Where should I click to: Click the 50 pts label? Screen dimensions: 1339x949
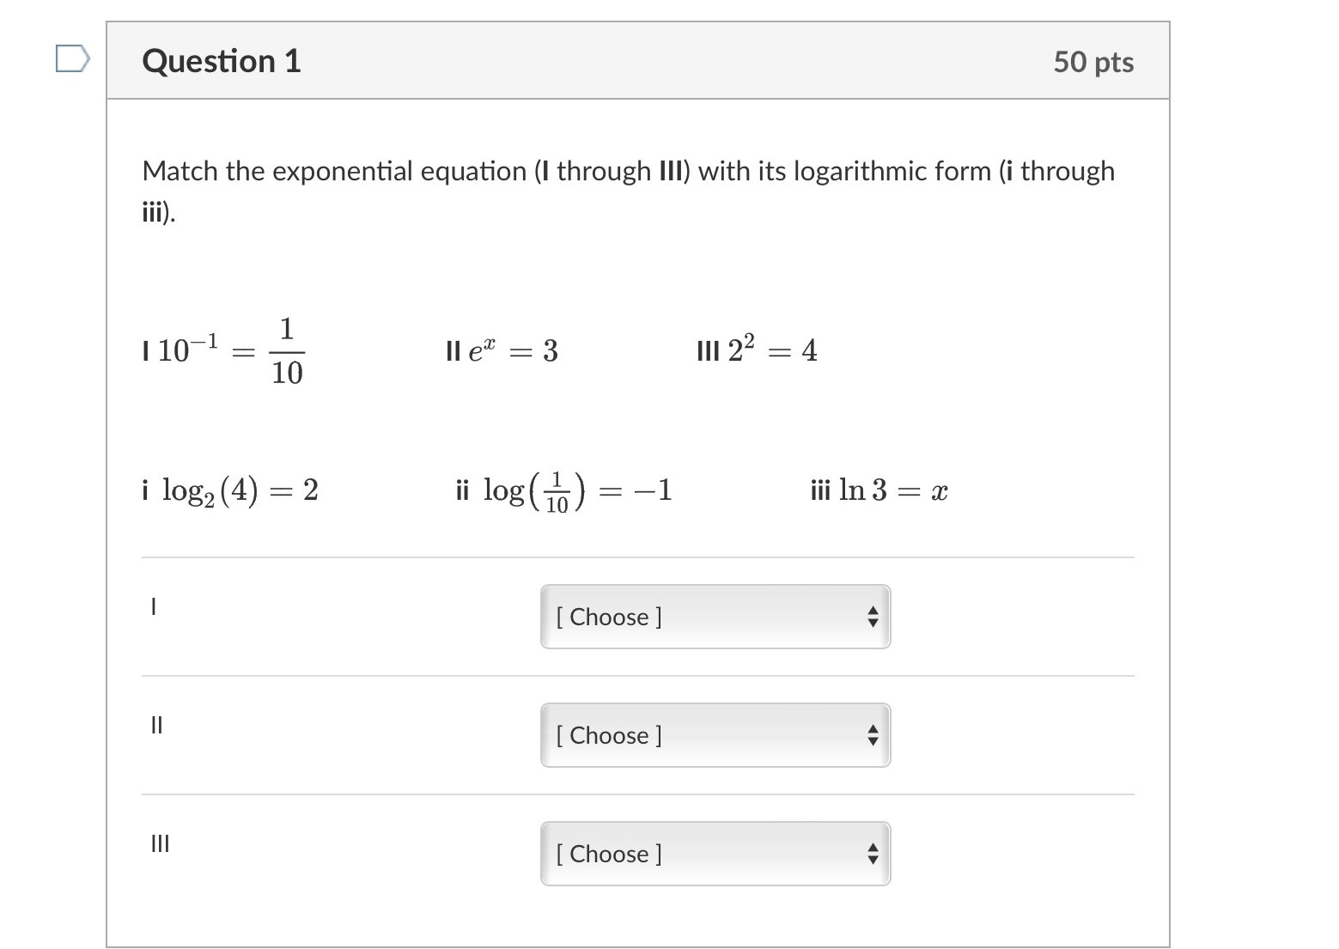(x=1095, y=60)
